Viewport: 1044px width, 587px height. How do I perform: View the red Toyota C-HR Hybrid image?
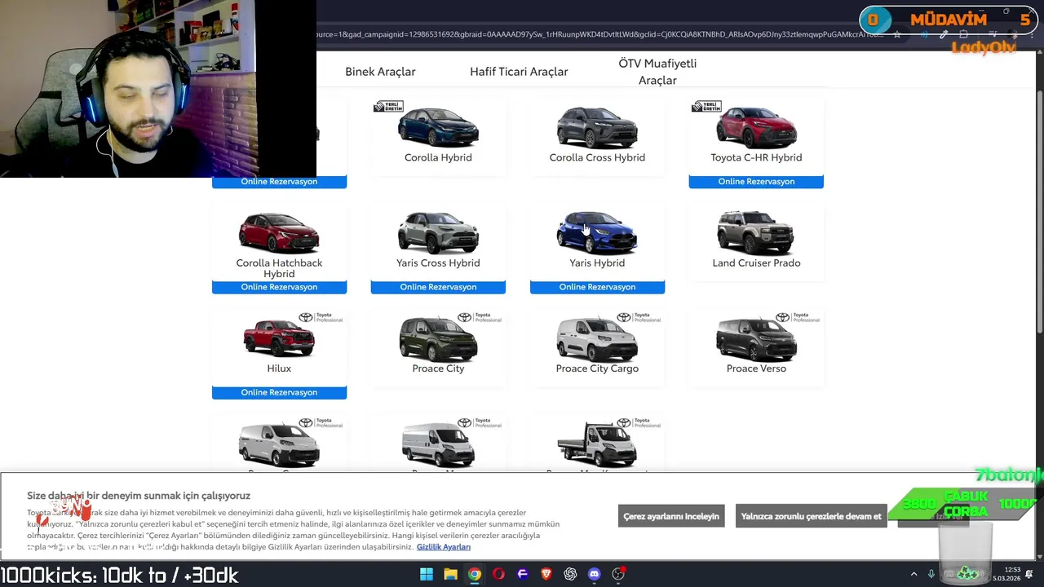coord(756,127)
